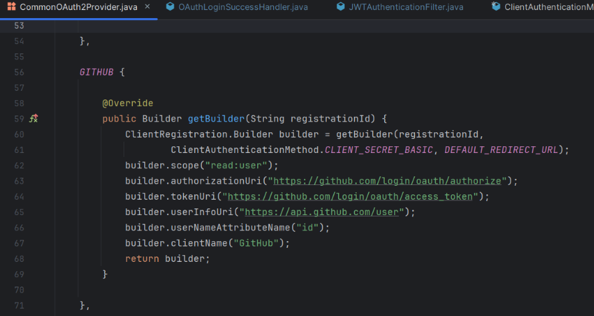Click ClientRegistration.Builder on line 60

click(199, 134)
